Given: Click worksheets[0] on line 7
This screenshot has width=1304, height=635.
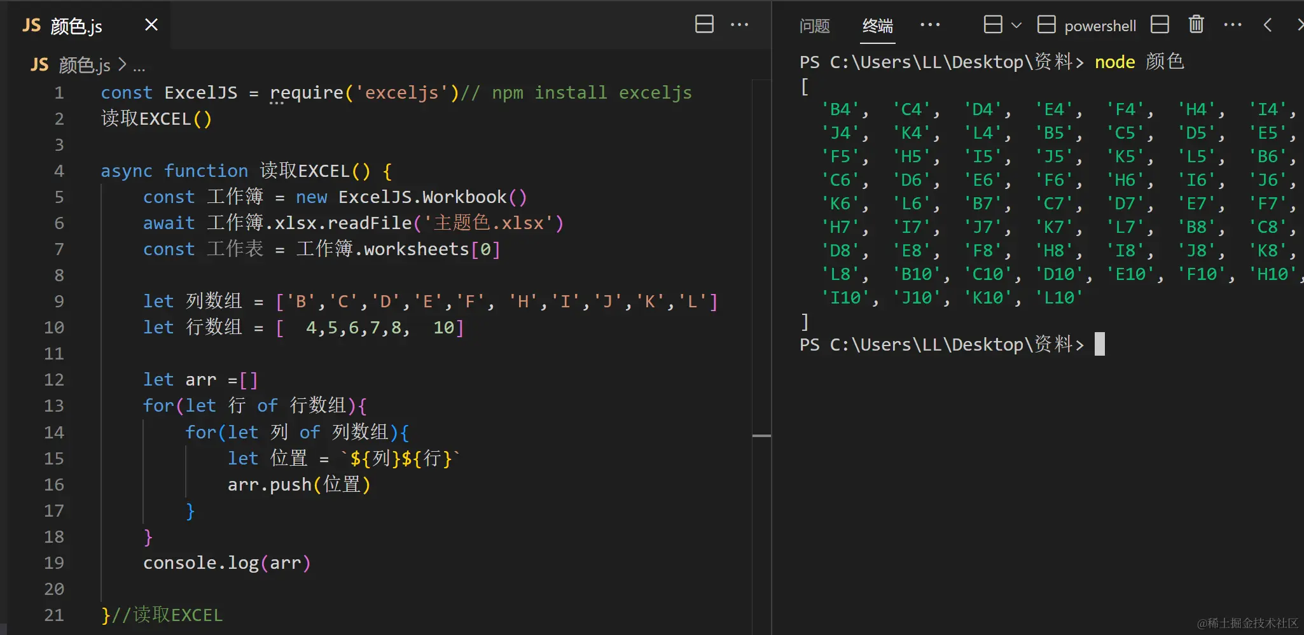Looking at the screenshot, I should 432,249.
